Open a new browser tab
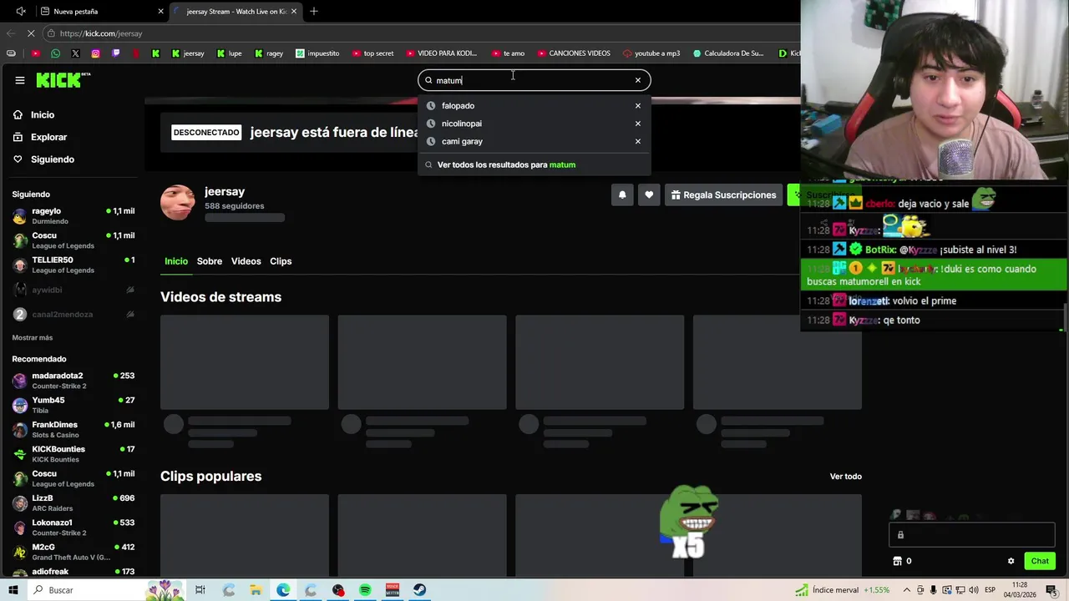This screenshot has height=601, width=1069. (314, 12)
